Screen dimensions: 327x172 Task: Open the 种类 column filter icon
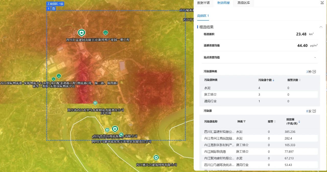click(244, 122)
